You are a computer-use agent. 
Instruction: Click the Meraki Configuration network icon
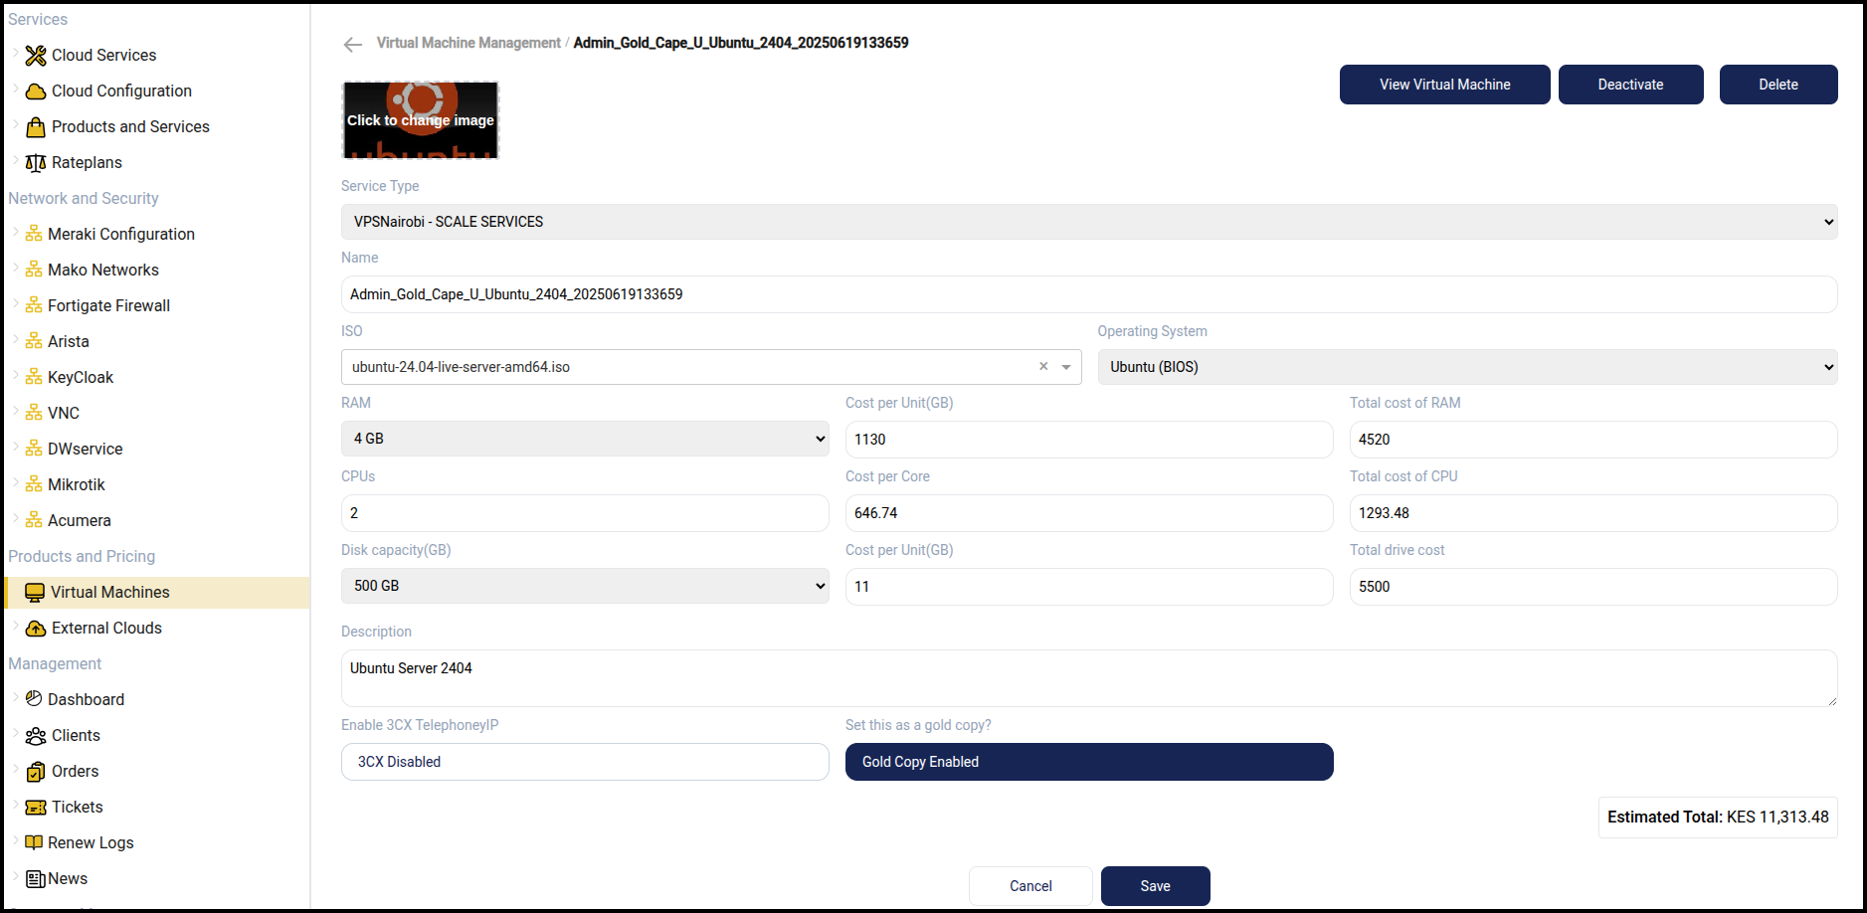pos(34,235)
